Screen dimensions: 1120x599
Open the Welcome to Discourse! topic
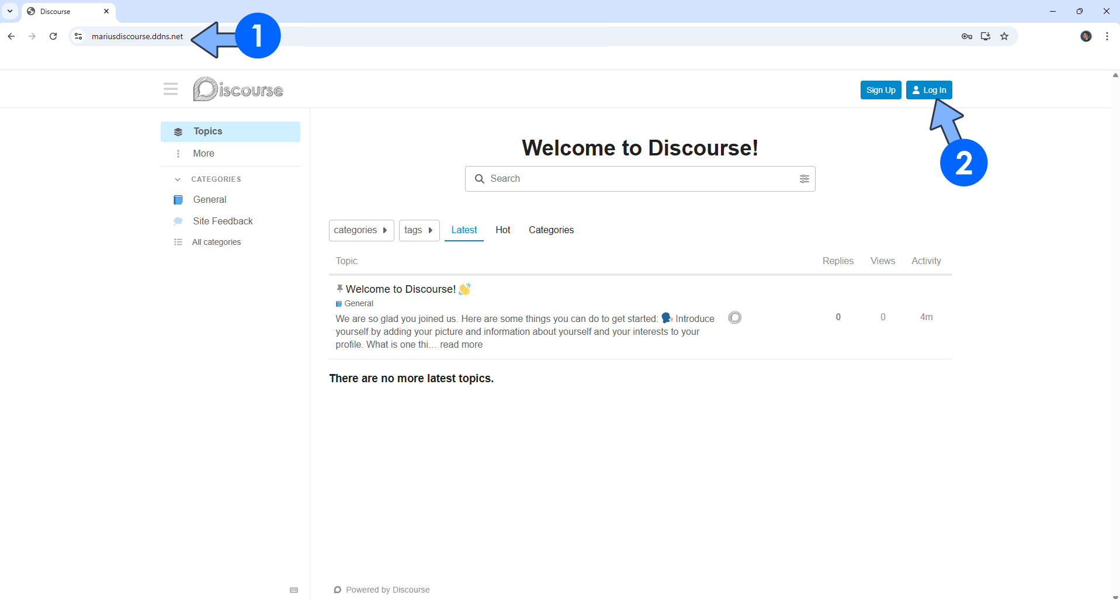tap(401, 289)
